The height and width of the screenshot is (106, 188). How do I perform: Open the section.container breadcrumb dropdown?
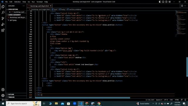(x=75, y=9)
